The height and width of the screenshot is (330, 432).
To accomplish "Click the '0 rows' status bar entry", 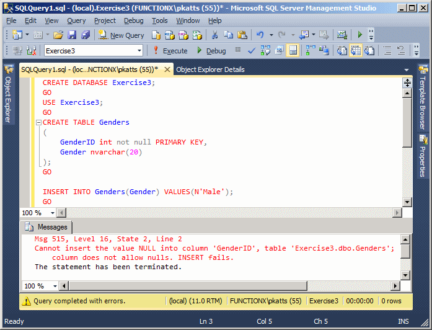I will [x=391, y=301].
